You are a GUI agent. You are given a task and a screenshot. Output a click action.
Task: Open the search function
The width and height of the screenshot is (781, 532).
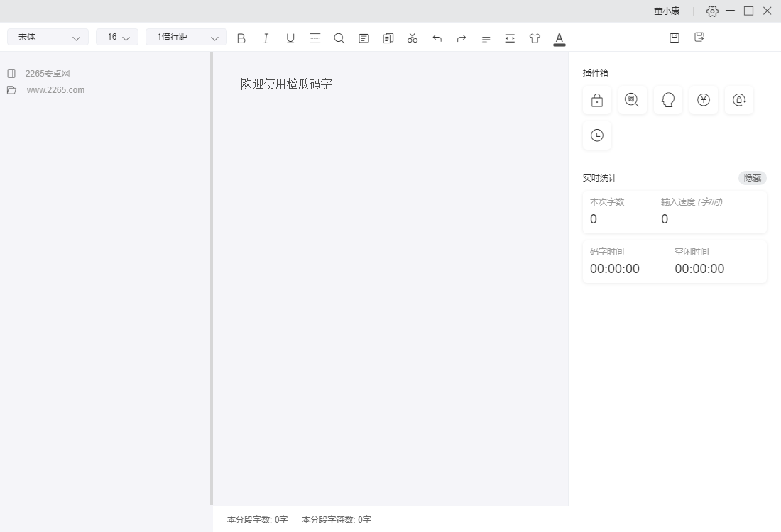pos(339,38)
